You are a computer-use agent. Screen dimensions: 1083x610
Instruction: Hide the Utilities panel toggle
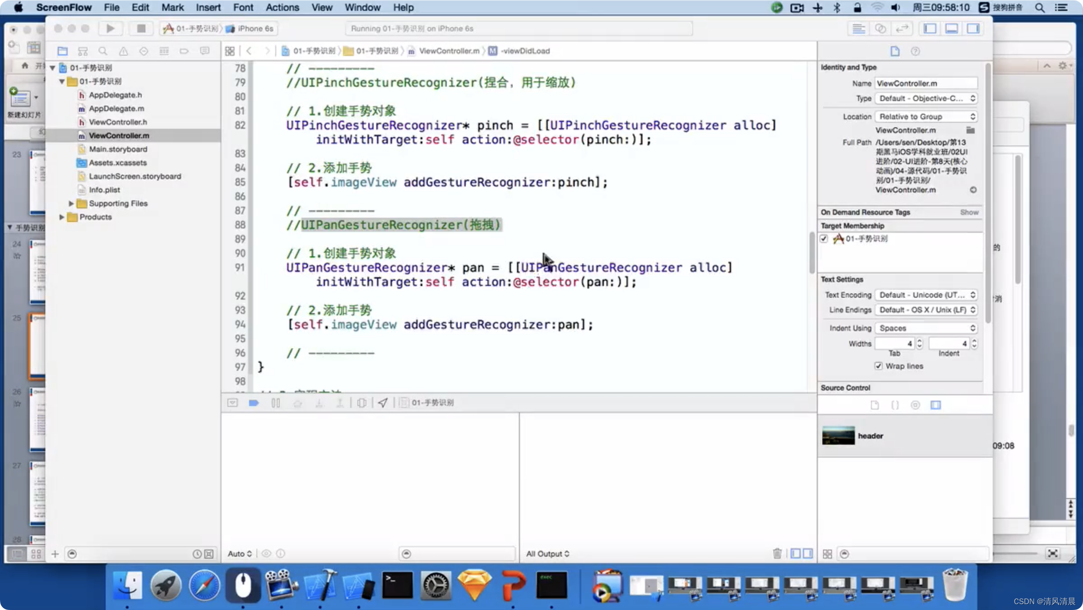click(x=973, y=28)
